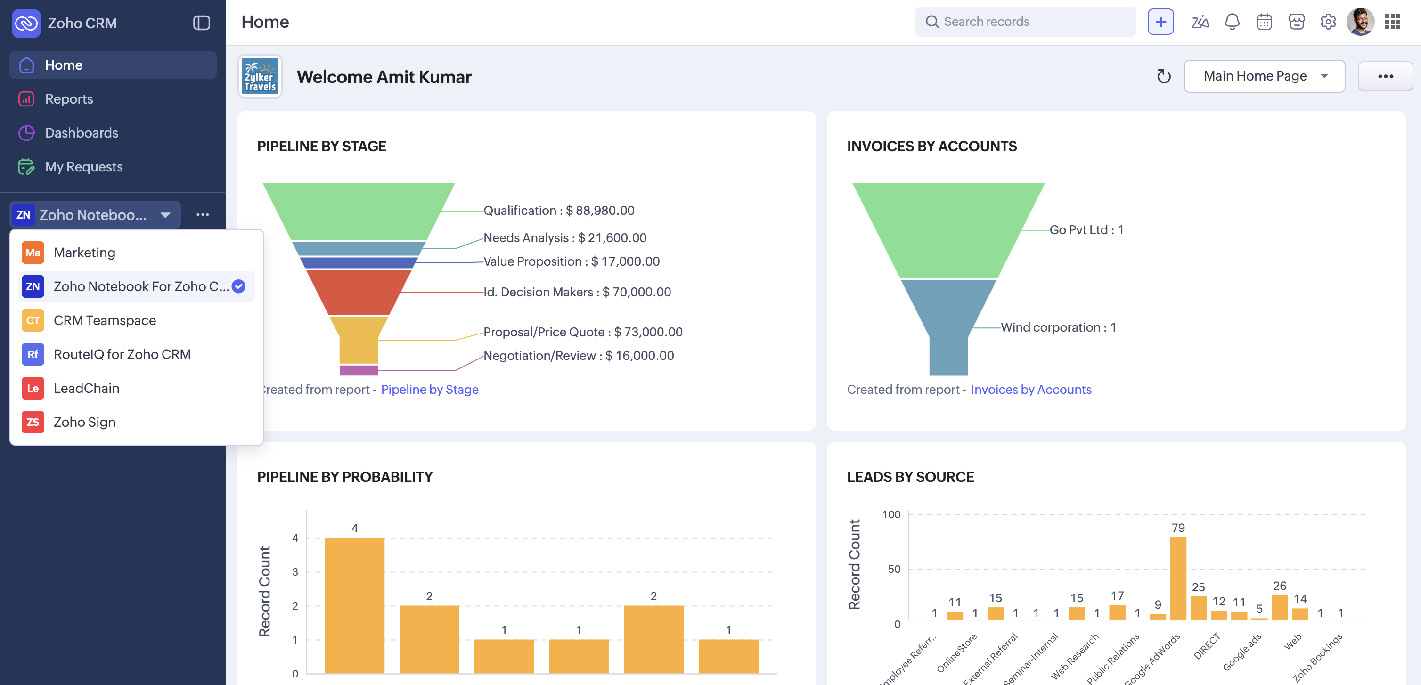Open the user profile avatar
Viewport: 1421px width, 685px height.
(1360, 22)
